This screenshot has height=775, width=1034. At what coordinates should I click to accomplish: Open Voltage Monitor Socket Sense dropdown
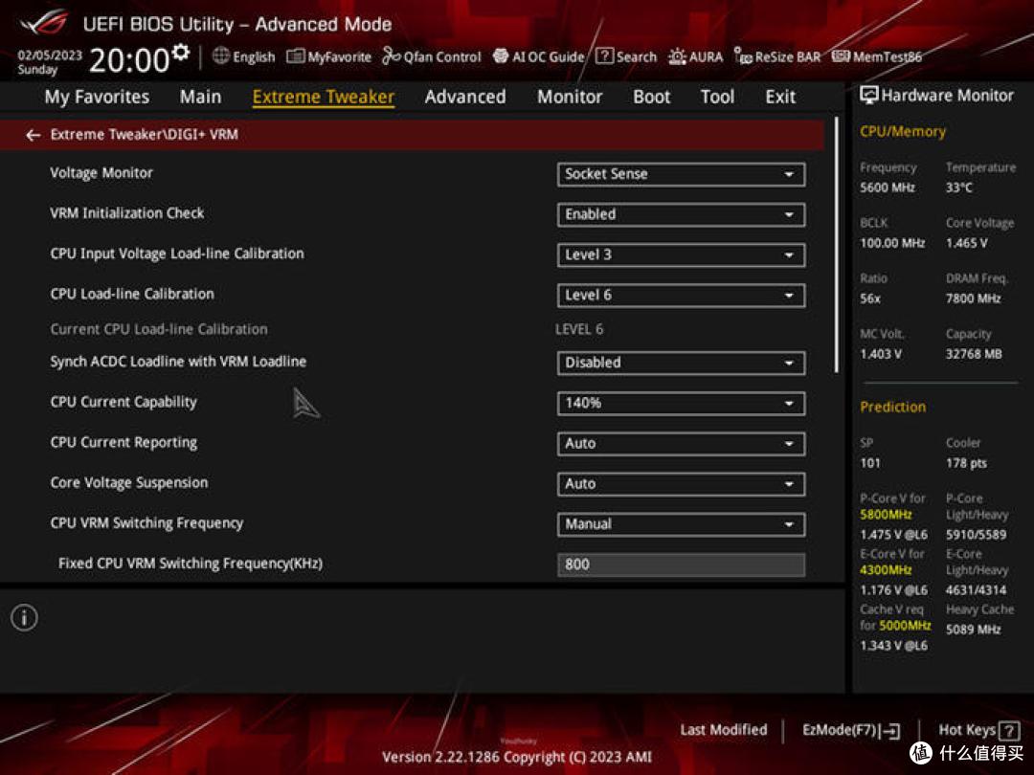pyautogui.click(x=681, y=174)
